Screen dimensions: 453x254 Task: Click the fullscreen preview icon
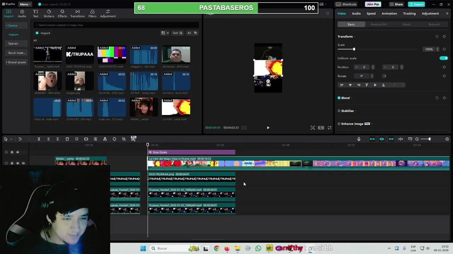[x=329, y=128]
